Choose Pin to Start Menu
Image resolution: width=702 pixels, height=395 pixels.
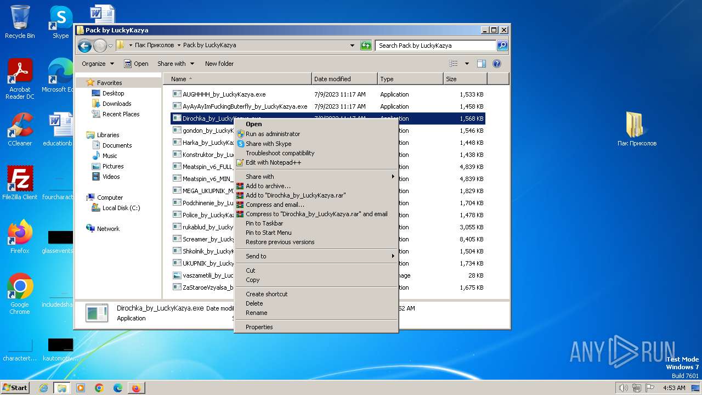pos(316,233)
